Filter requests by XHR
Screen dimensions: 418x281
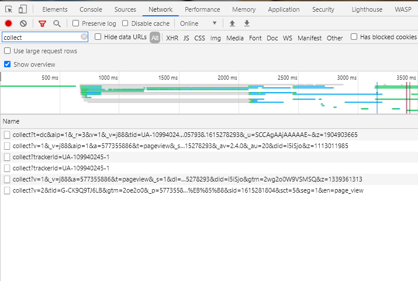[172, 38]
